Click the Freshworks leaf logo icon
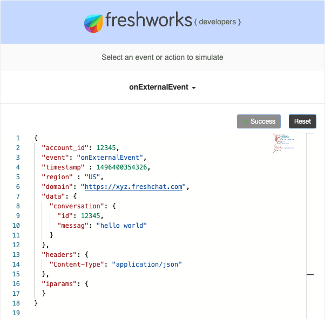Screen dimensions: 325x319 (x=93, y=23)
